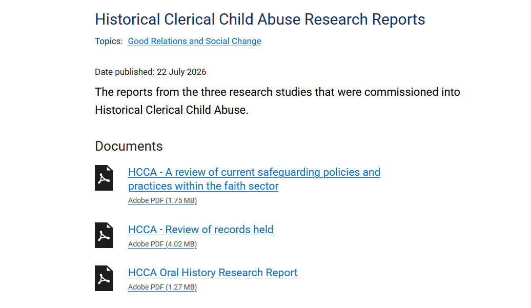Select the '1.75 MB' size text

(x=181, y=200)
